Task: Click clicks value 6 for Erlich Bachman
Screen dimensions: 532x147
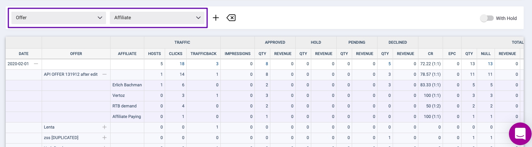Action: click(183, 85)
